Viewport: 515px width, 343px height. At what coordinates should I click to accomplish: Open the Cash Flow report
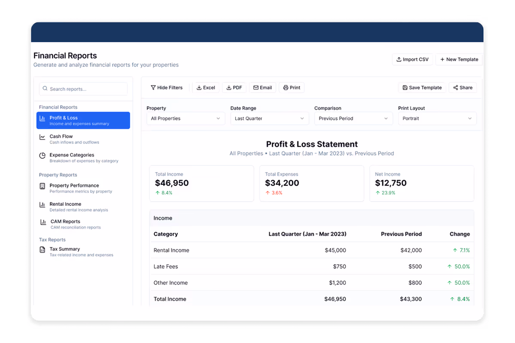pos(83,139)
